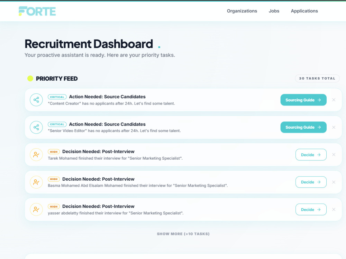Click share icon for Content Creator task
The image size is (346, 259).
click(36, 100)
